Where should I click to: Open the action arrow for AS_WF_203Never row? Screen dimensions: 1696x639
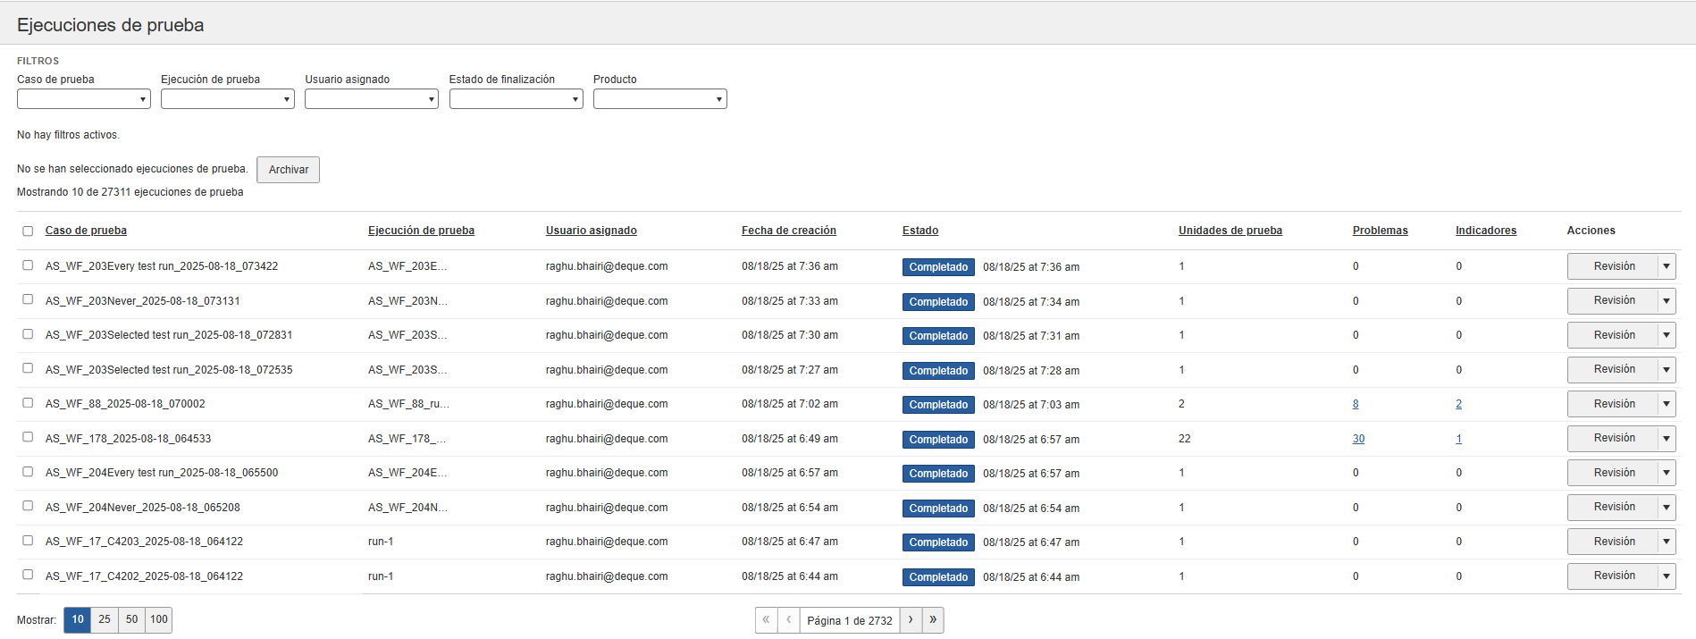[x=1667, y=301]
